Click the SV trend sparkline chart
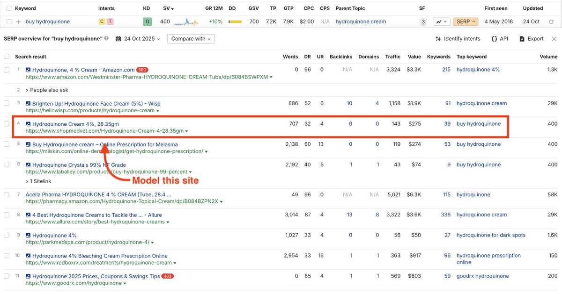Screen dimensions: 562x294 click(187, 22)
